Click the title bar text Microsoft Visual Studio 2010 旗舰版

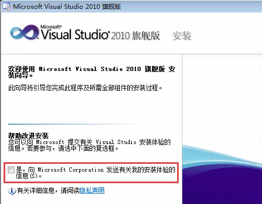click(x=67, y=7)
